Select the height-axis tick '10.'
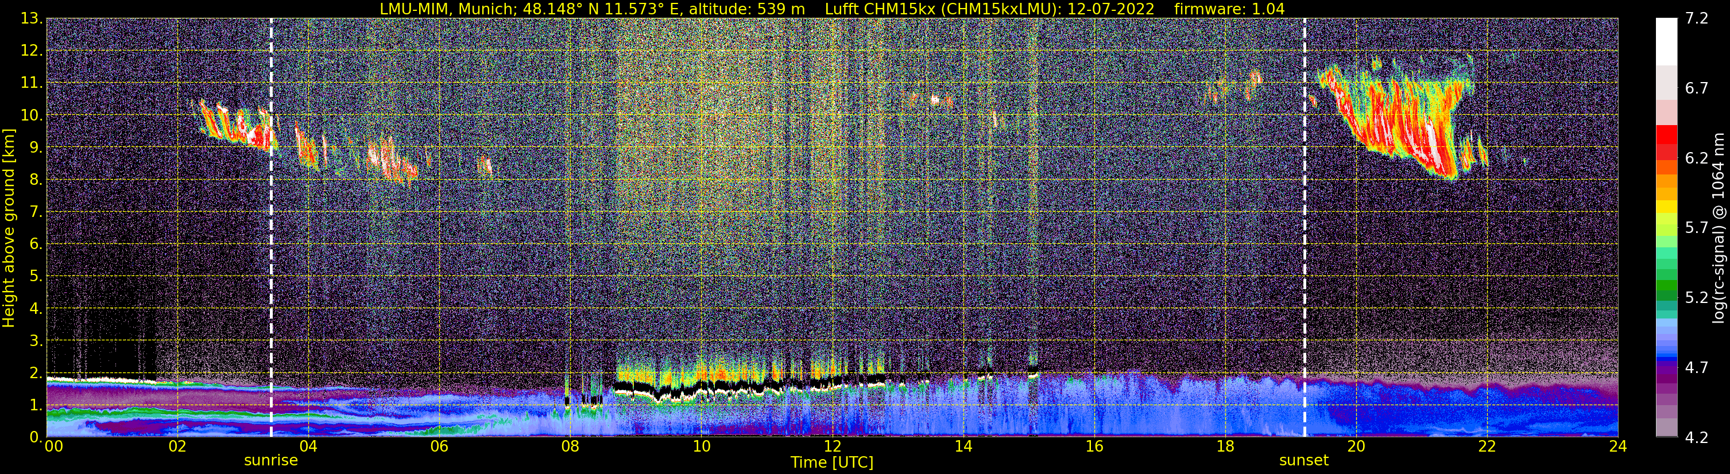This screenshot has height=474, width=1730. (x=32, y=115)
